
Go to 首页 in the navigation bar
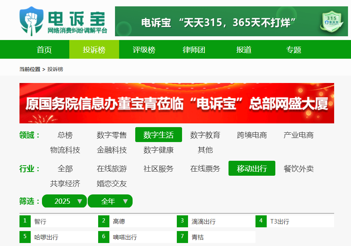tap(44, 50)
